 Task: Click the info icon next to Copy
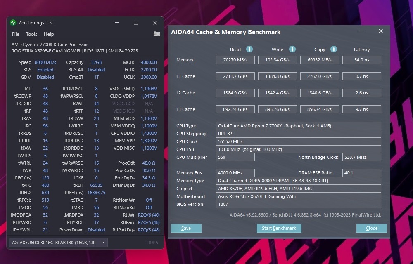(x=333, y=49)
